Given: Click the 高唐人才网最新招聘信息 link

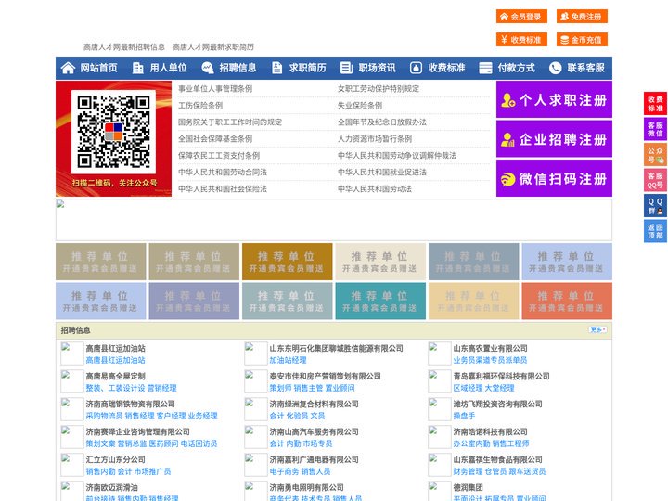Looking at the screenshot, I should 124,47.
